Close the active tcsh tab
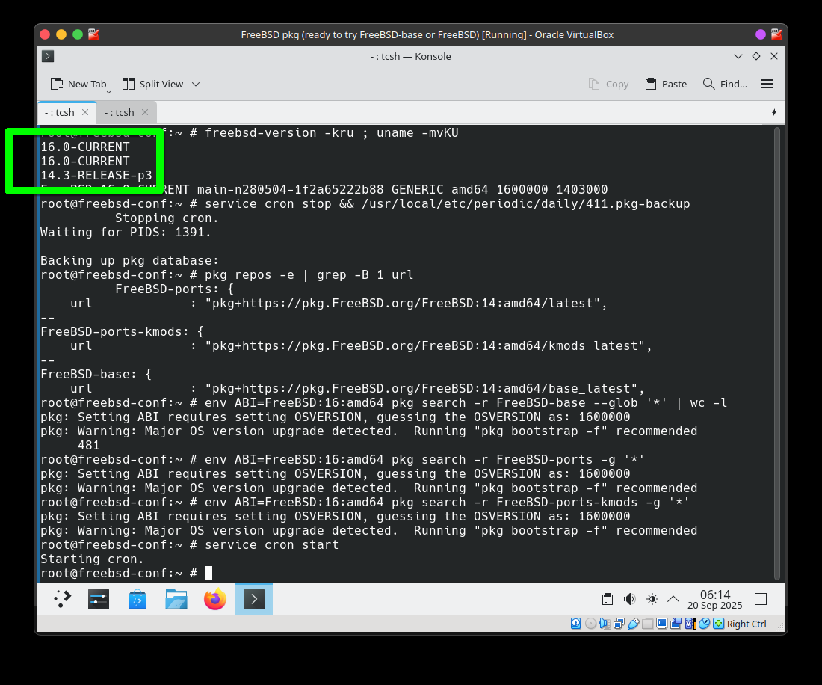The height and width of the screenshot is (685, 822). (85, 112)
